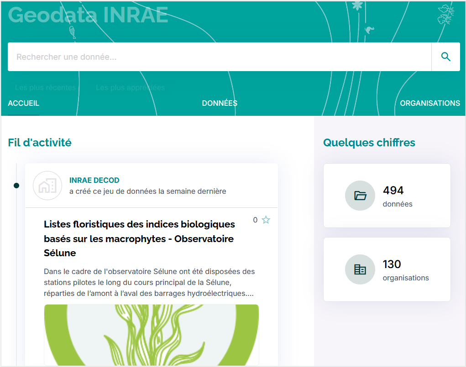Click the building icon beside 130 organisations
The width and height of the screenshot is (466, 367).
point(360,269)
